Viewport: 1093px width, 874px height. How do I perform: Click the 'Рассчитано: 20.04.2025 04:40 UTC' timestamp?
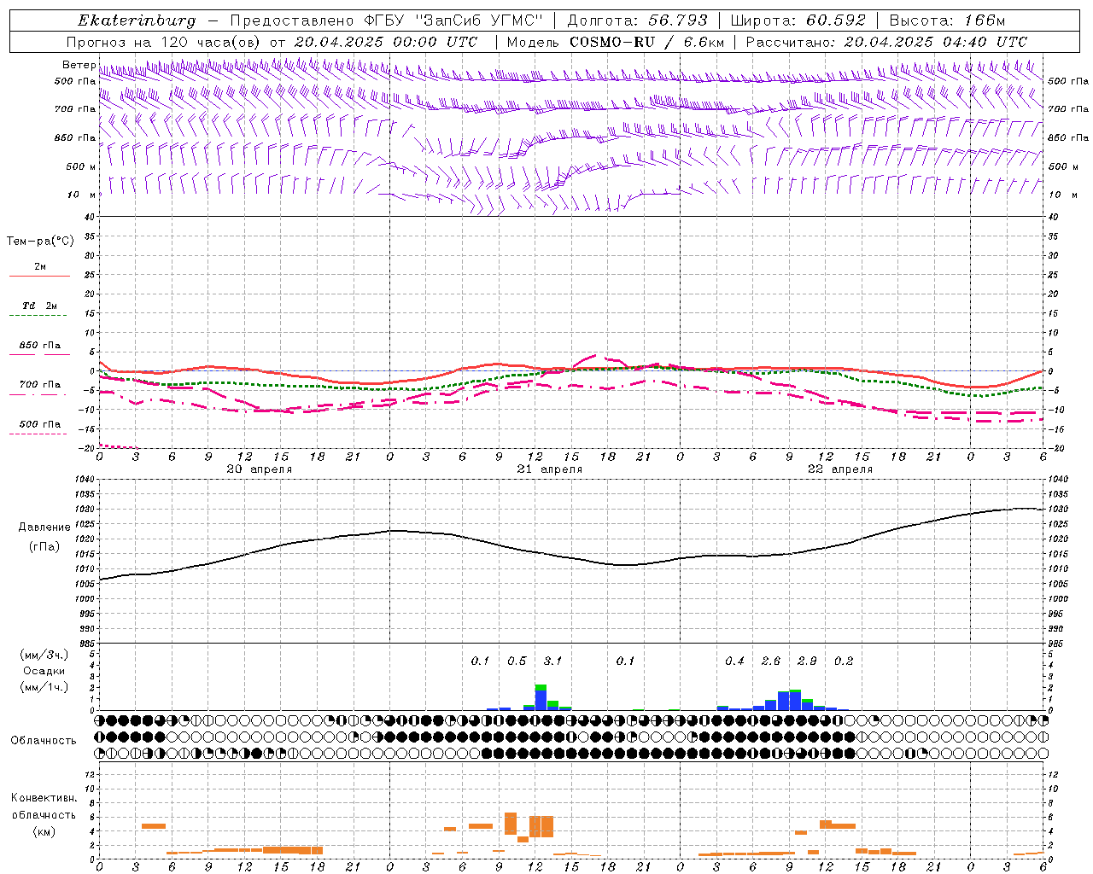(886, 42)
